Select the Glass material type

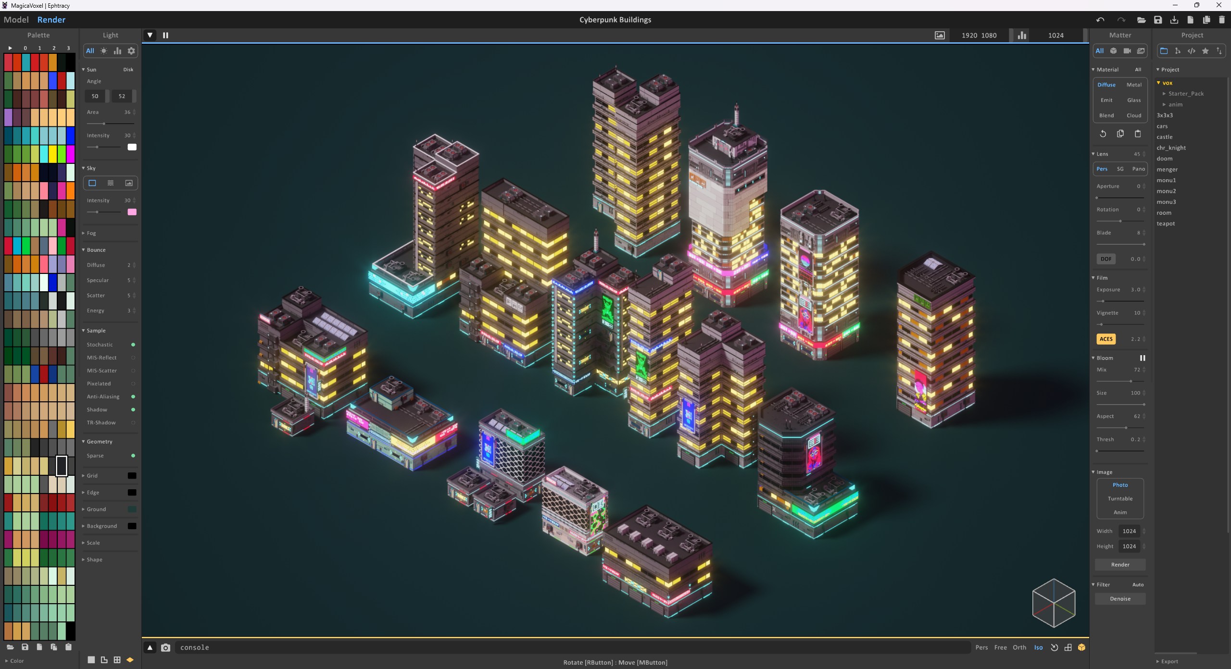1134,100
